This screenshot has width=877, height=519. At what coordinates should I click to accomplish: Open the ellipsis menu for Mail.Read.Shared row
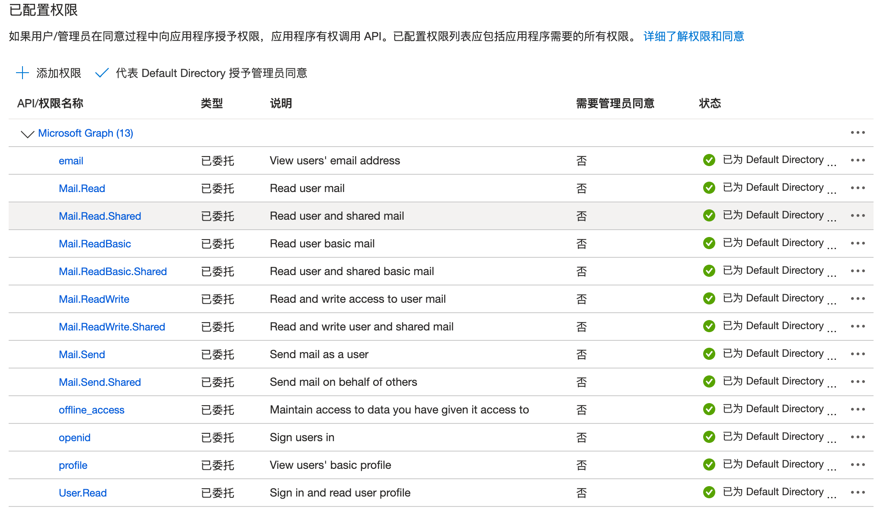(x=858, y=216)
